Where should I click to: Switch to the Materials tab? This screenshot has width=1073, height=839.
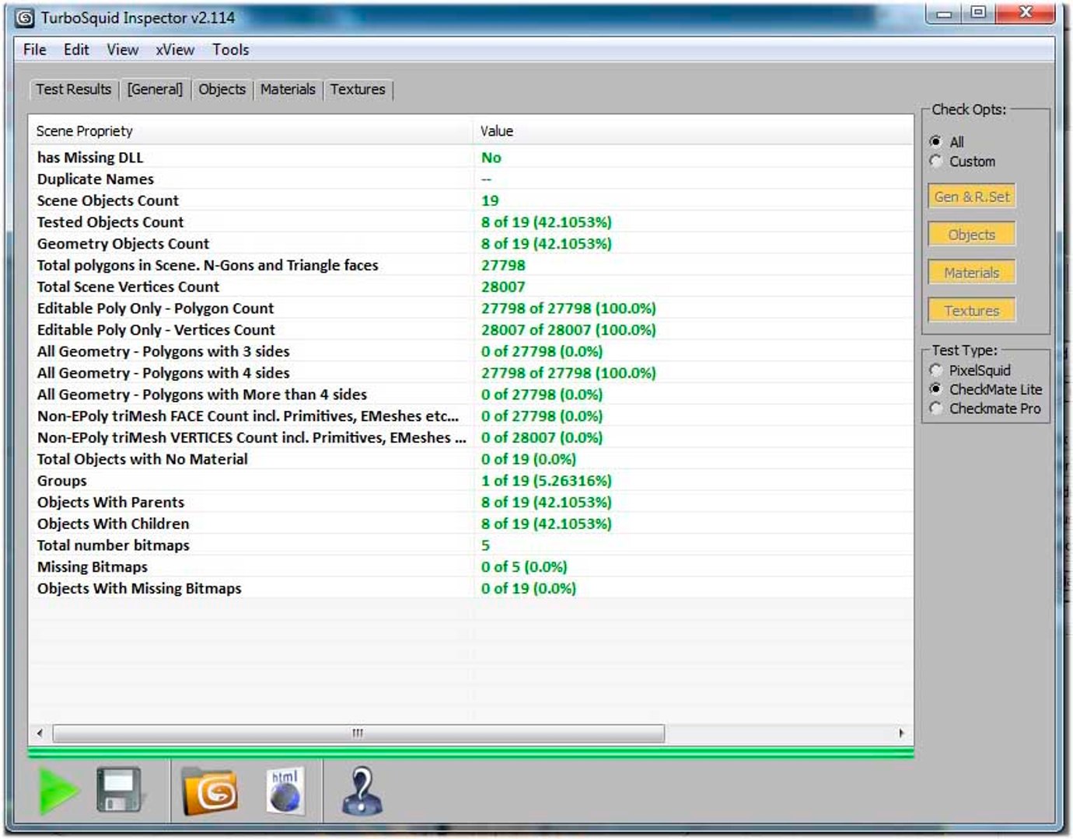[288, 89]
